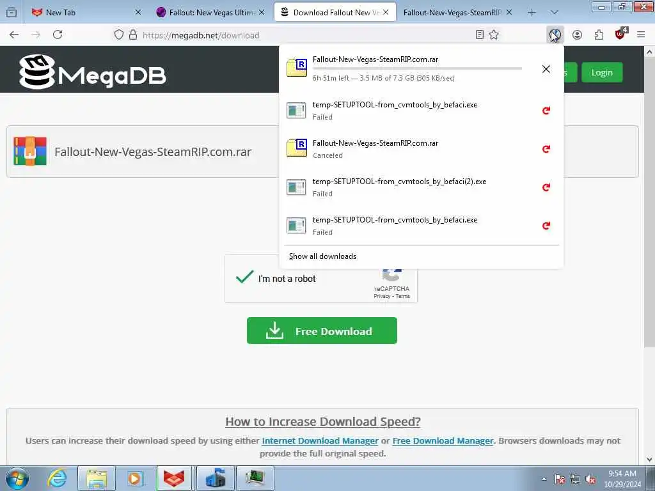Open the Action Center flag tray icon
655x491 pixels.
[560, 479]
